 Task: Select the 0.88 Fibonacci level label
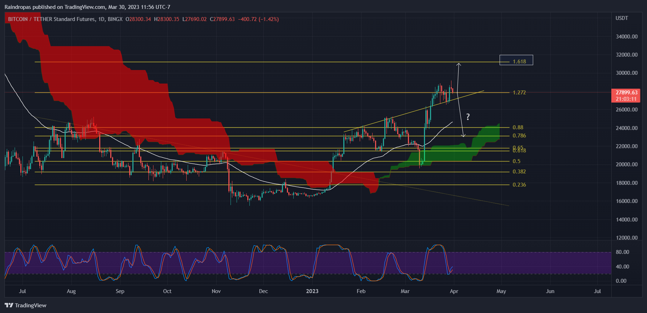518,127
